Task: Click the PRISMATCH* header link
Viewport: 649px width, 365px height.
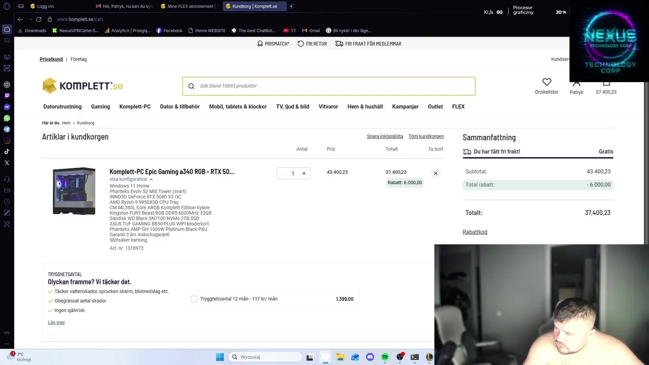Action: (x=273, y=44)
